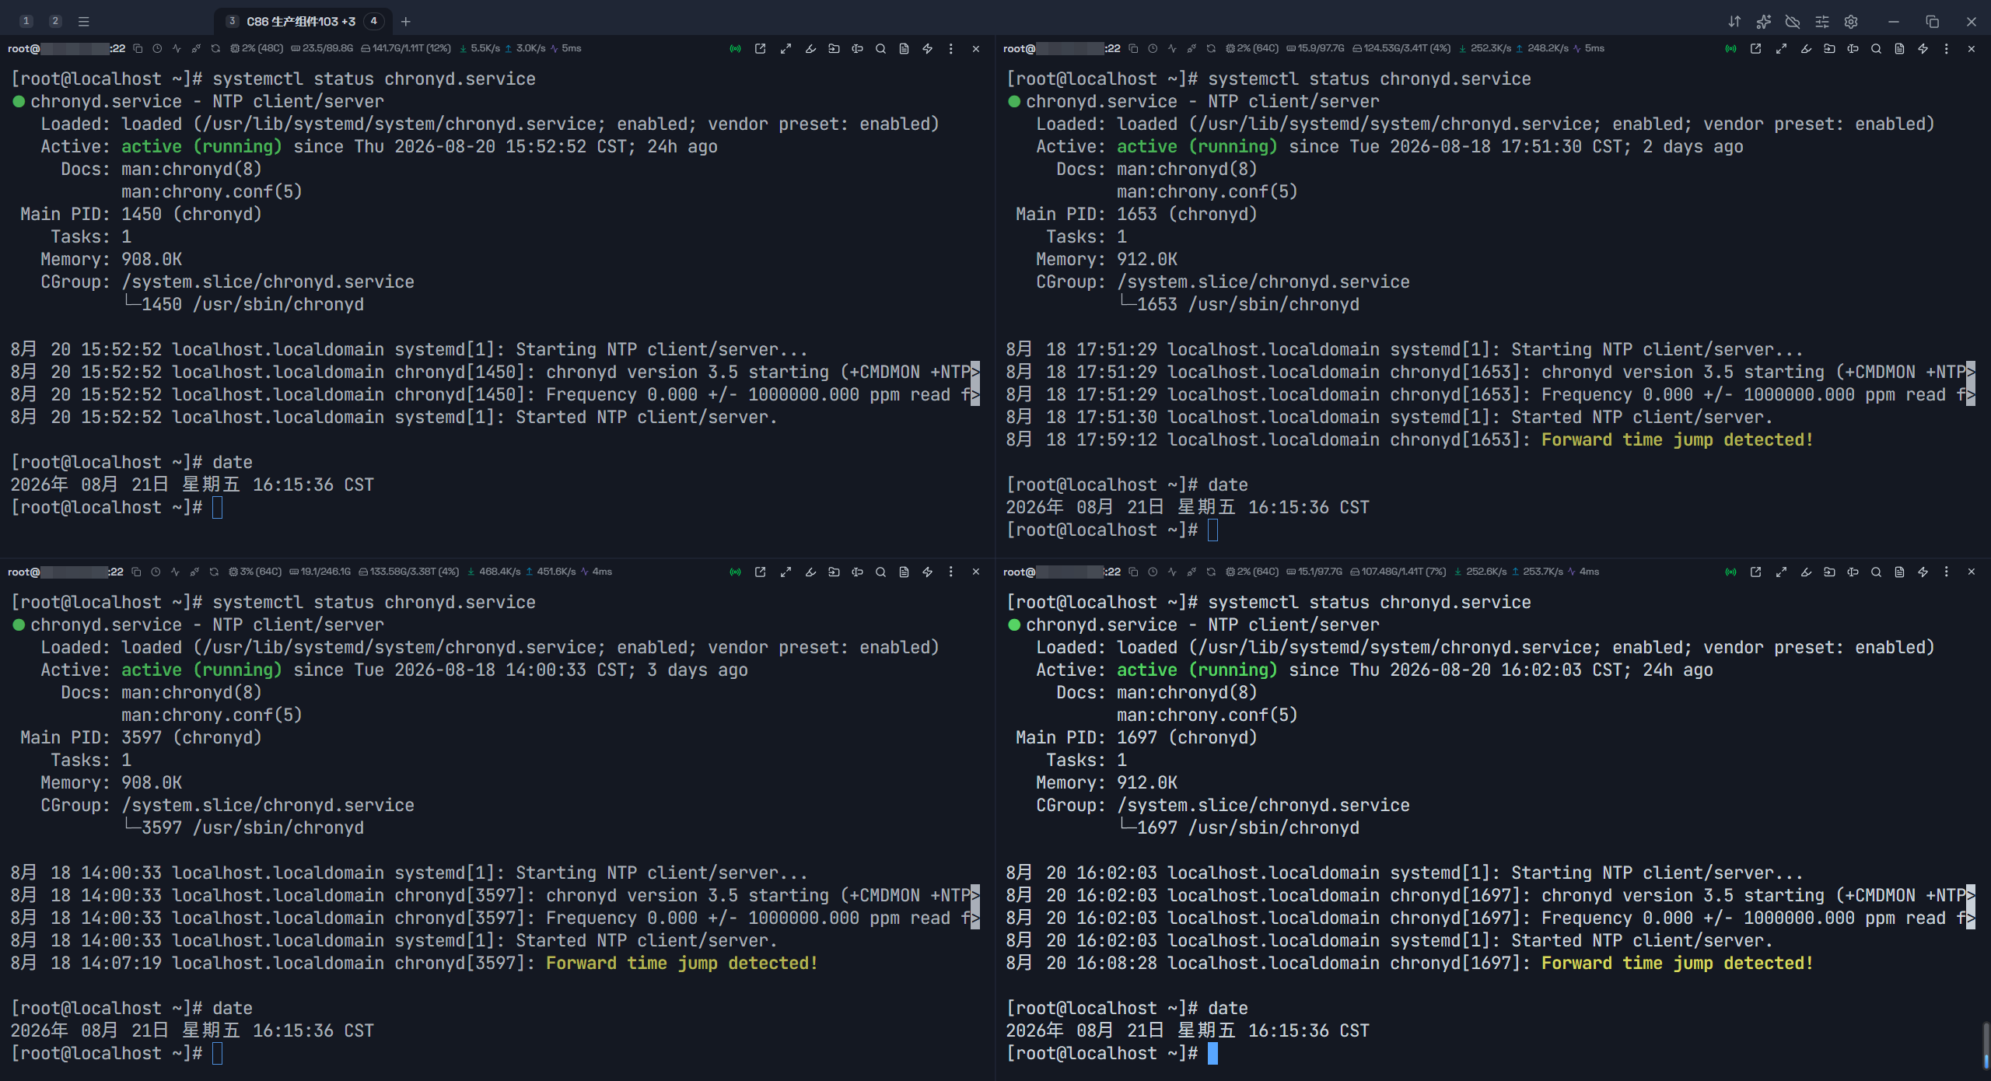Viewport: 1991px width, 1081px height.
Task: Open SFTP file transfer in PID 1450 pane
Action: 834,48
